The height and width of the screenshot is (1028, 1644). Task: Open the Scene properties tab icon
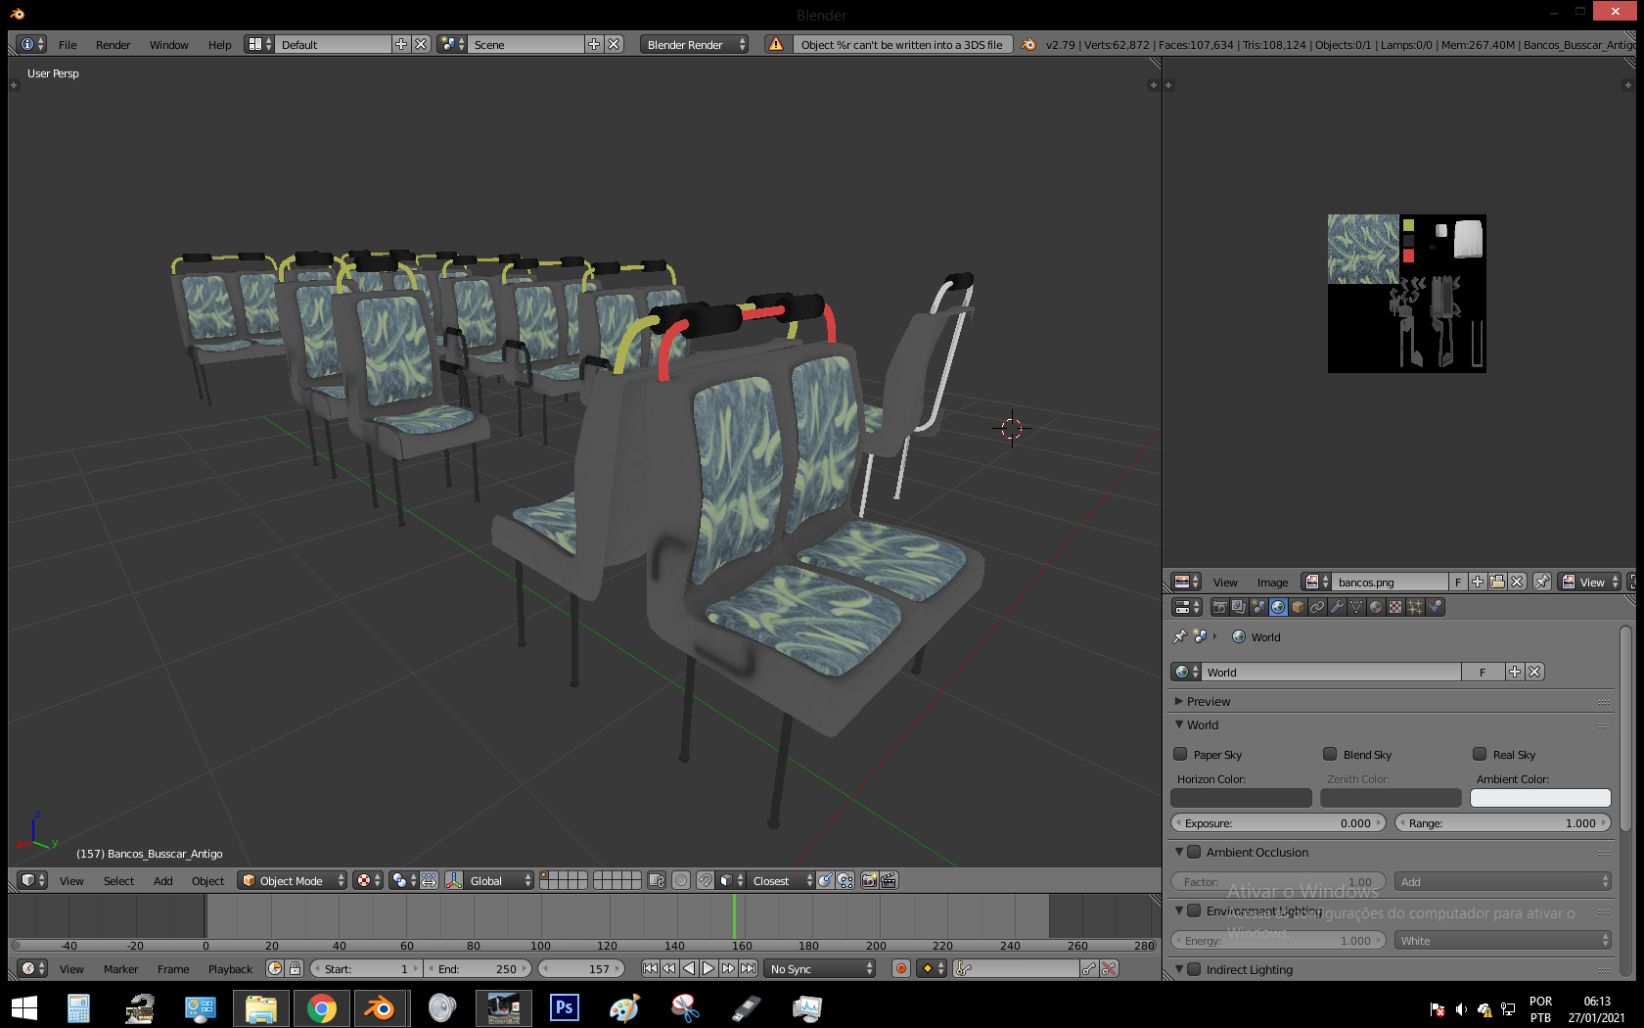(1258, 607)
